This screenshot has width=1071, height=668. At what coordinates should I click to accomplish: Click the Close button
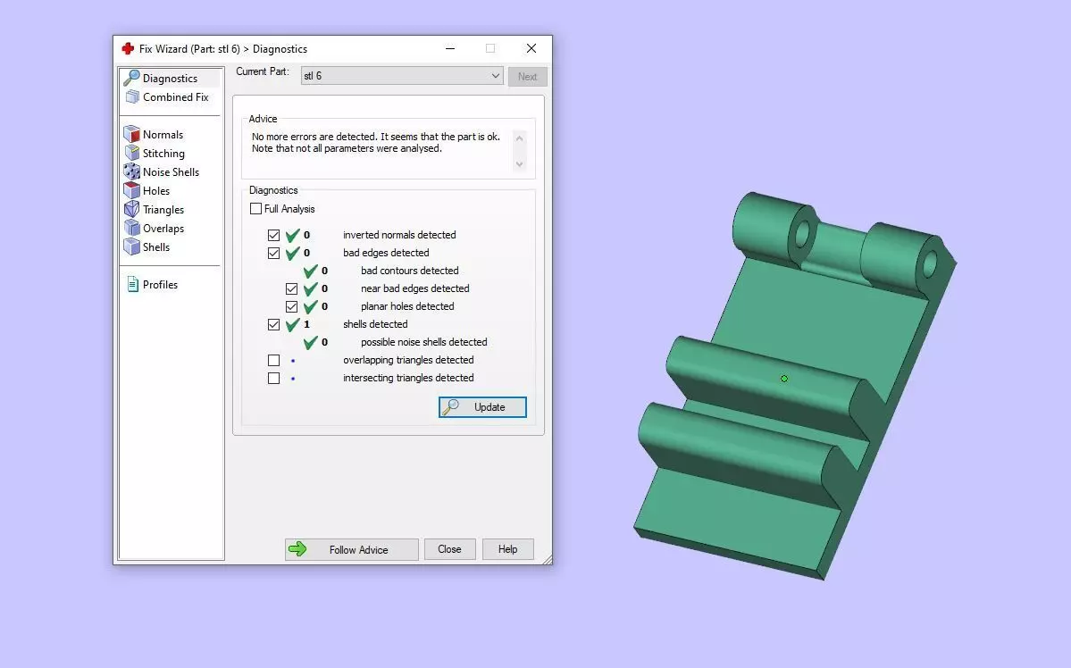coord(449,549)
